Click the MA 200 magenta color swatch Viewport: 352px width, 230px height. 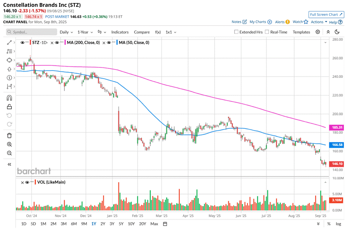(65, 42)
